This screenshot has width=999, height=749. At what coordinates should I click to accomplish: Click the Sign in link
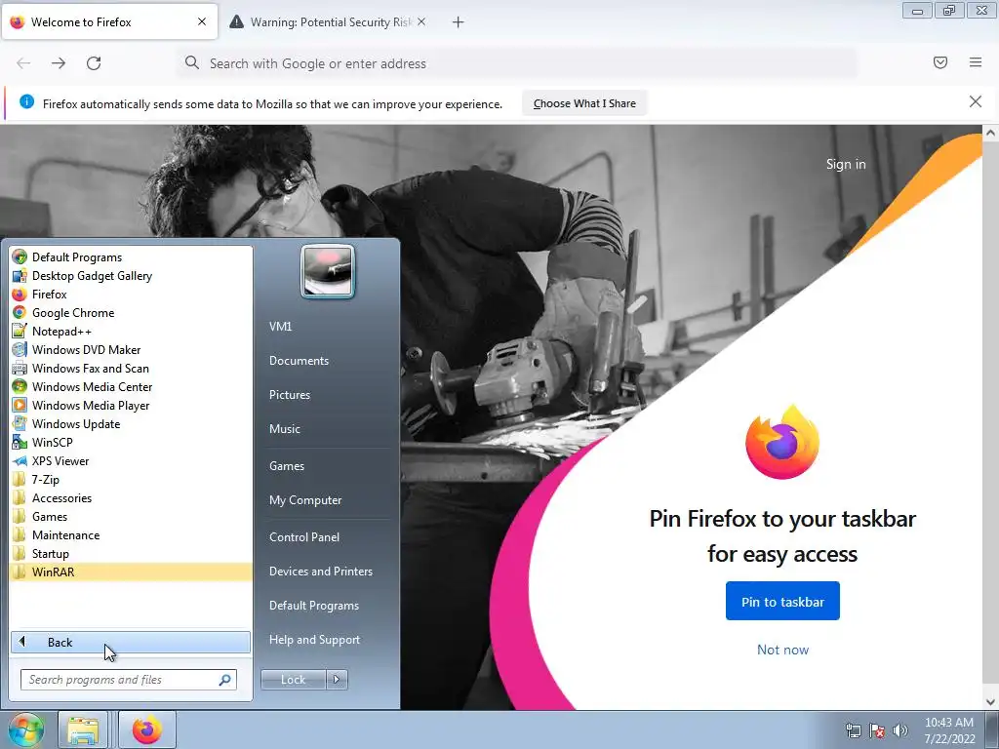point(846,164)
